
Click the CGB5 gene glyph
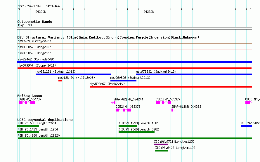point(248,103)
